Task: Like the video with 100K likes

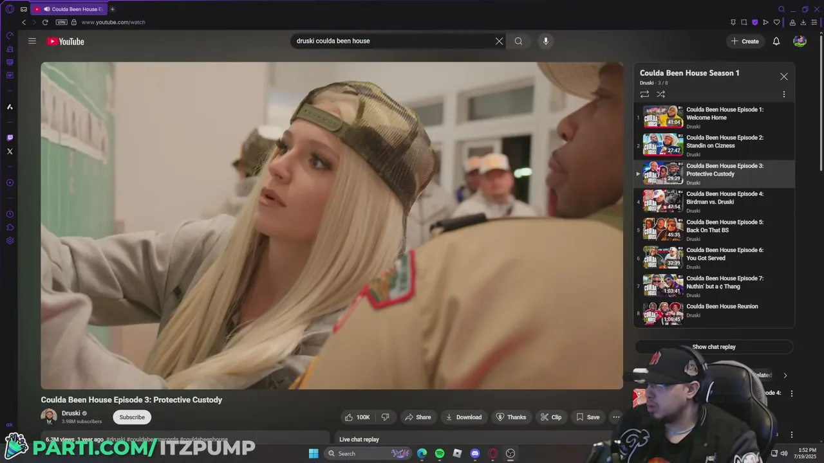Action: point(357,417)
